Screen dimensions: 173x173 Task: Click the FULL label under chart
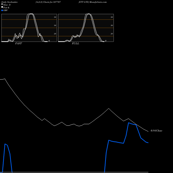point(75,44)
